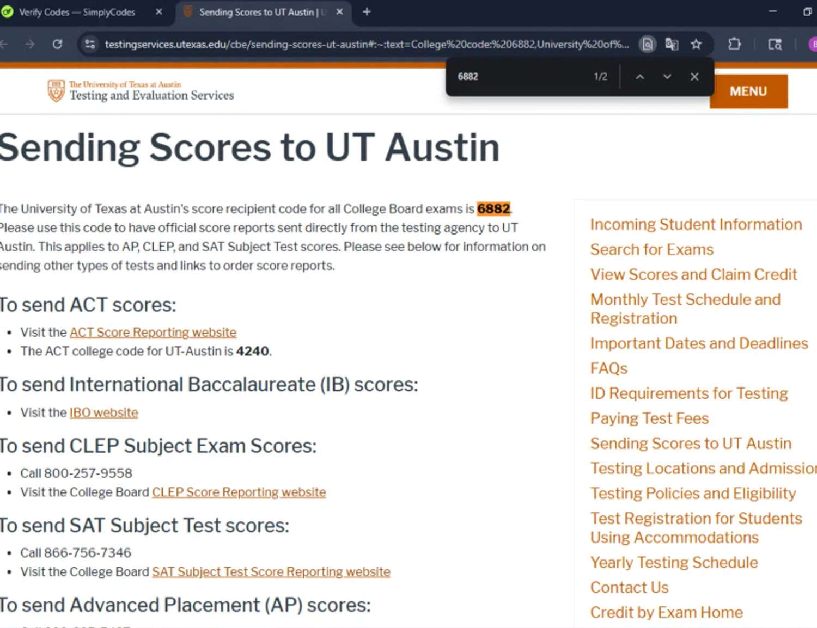The height and width of the screenshot is (628, 817).
Task: Click Testing and Evaluation Services header link
Action: click(x=151, y=95)
